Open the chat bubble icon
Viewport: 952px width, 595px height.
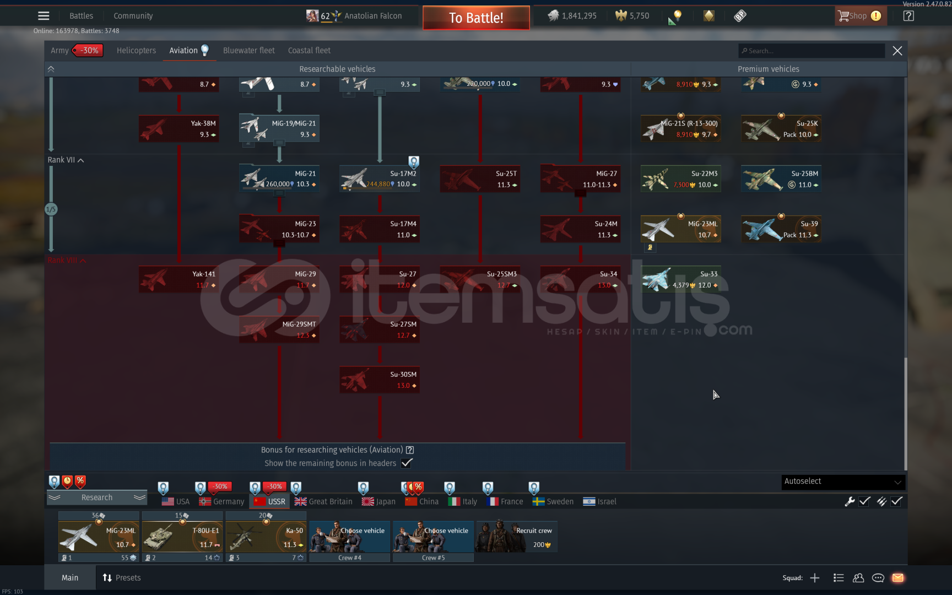click(878, 578)
